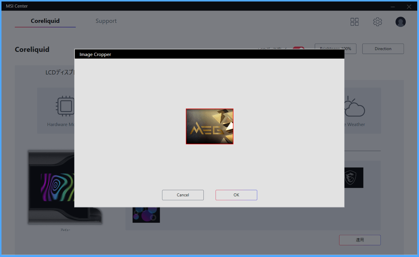The height and width of the screenshot is (257, 419).
Task: Open the Support tab
Action: coord(106,21)
